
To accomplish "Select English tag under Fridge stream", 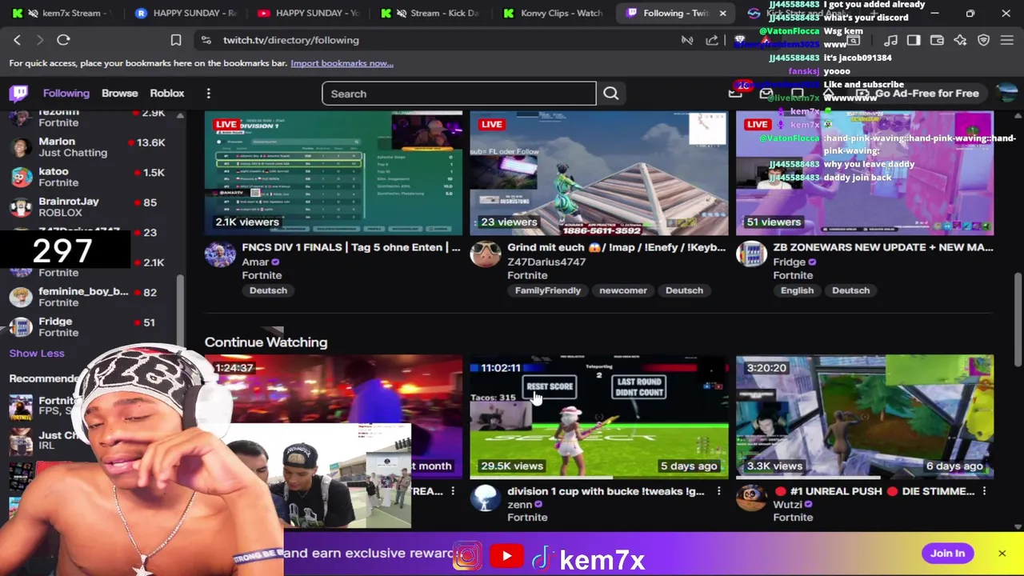I will coord(797,290).
